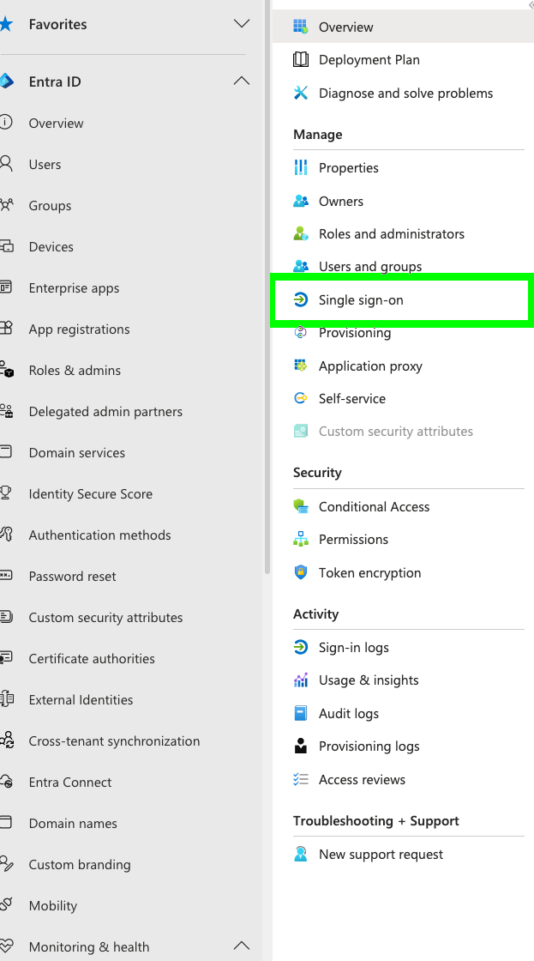Screen dimensions: 534x961
Task: Click Provisioning logs label
Action: point(369,746)
